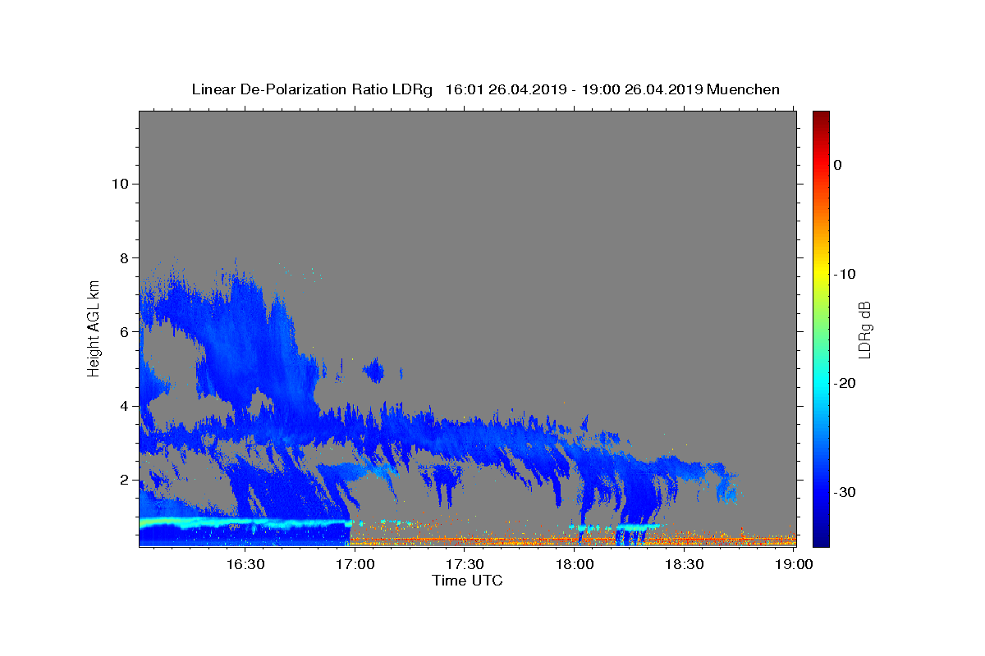The image size is (985, 656).
Task: Click the 18:00 time tick label
Action: (575, 564)
